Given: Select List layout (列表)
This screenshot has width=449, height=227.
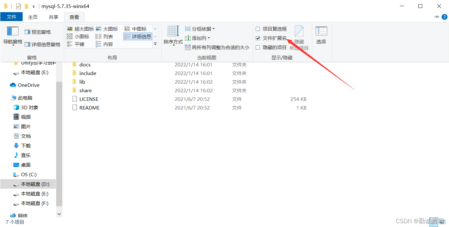Looking at the screenshot, I should [105, 36].
